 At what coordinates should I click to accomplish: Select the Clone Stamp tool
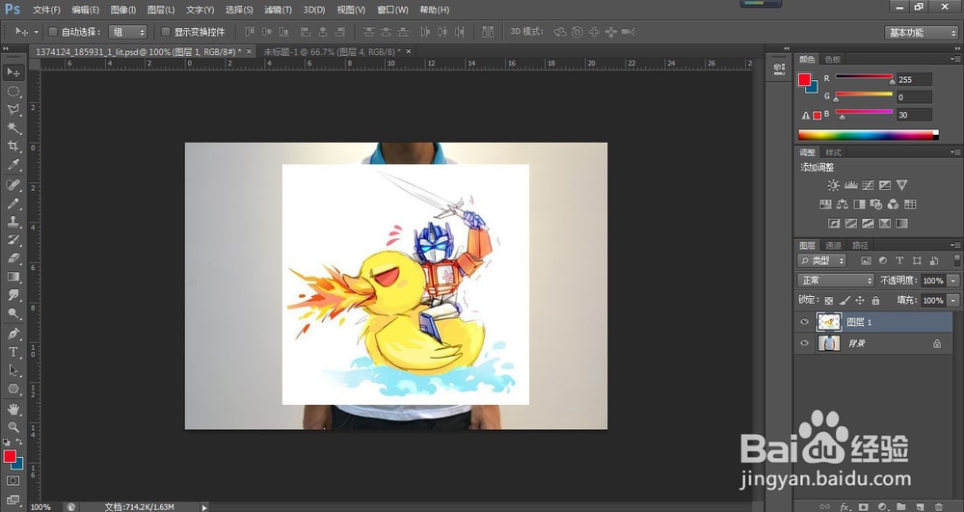click(x=13, y=221)
